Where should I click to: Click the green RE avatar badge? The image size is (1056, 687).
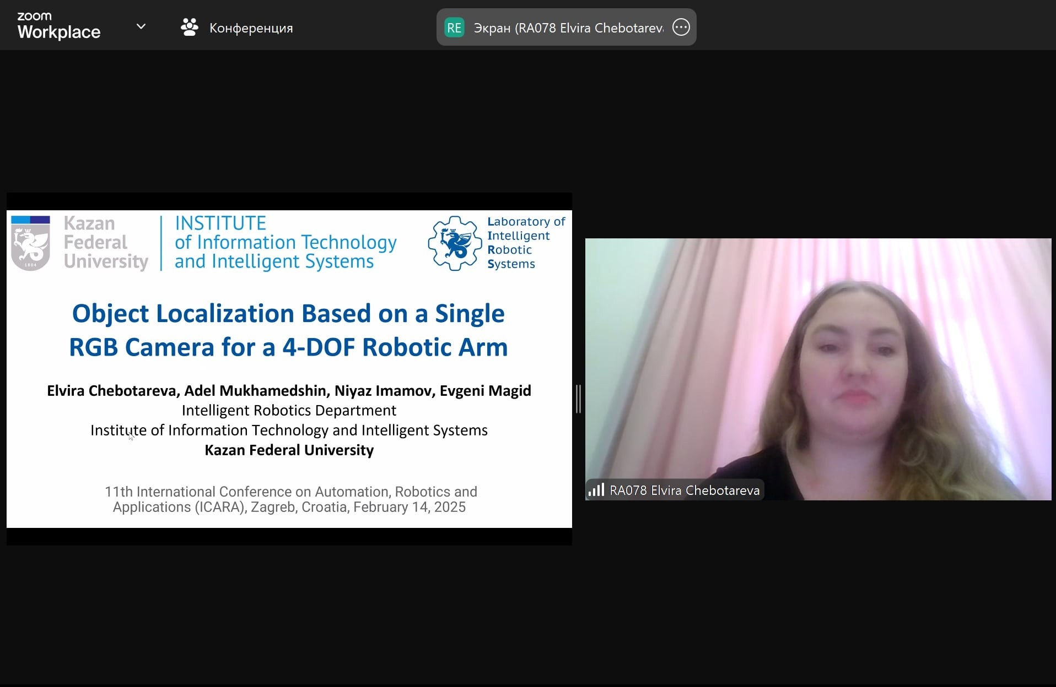[454, 28]
